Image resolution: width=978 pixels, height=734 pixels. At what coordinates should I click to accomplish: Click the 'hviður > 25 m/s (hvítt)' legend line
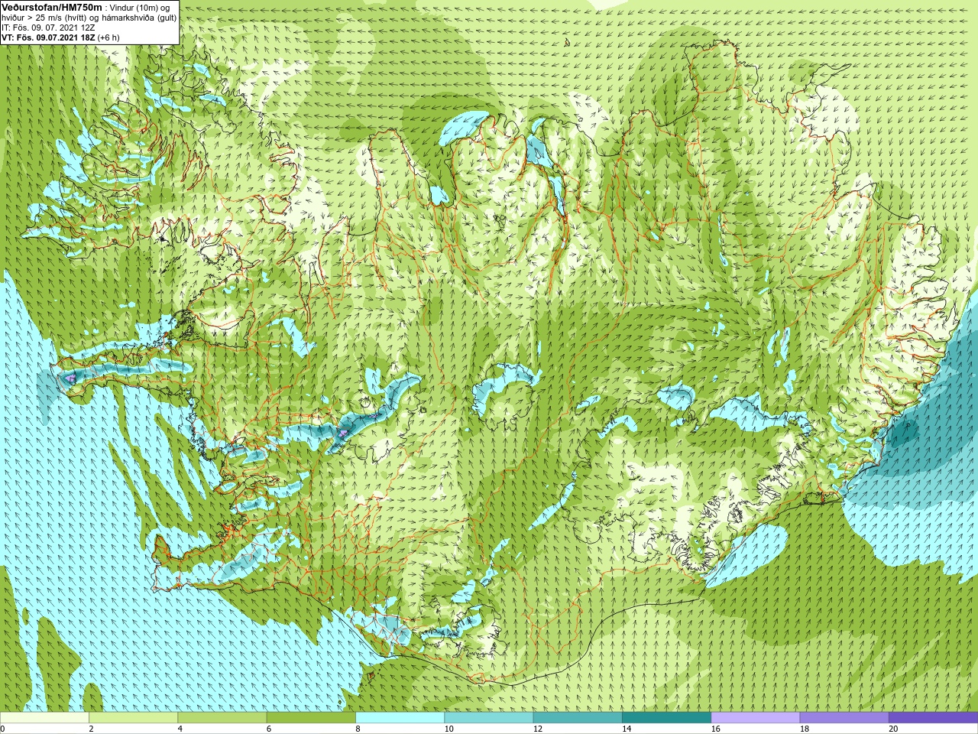pyautogui.click(x=45, y=18)
